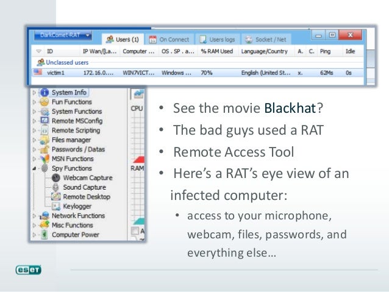The image size is (389, 292).
Task: Switch to the On Connect tab
Action: click(170, 40)
